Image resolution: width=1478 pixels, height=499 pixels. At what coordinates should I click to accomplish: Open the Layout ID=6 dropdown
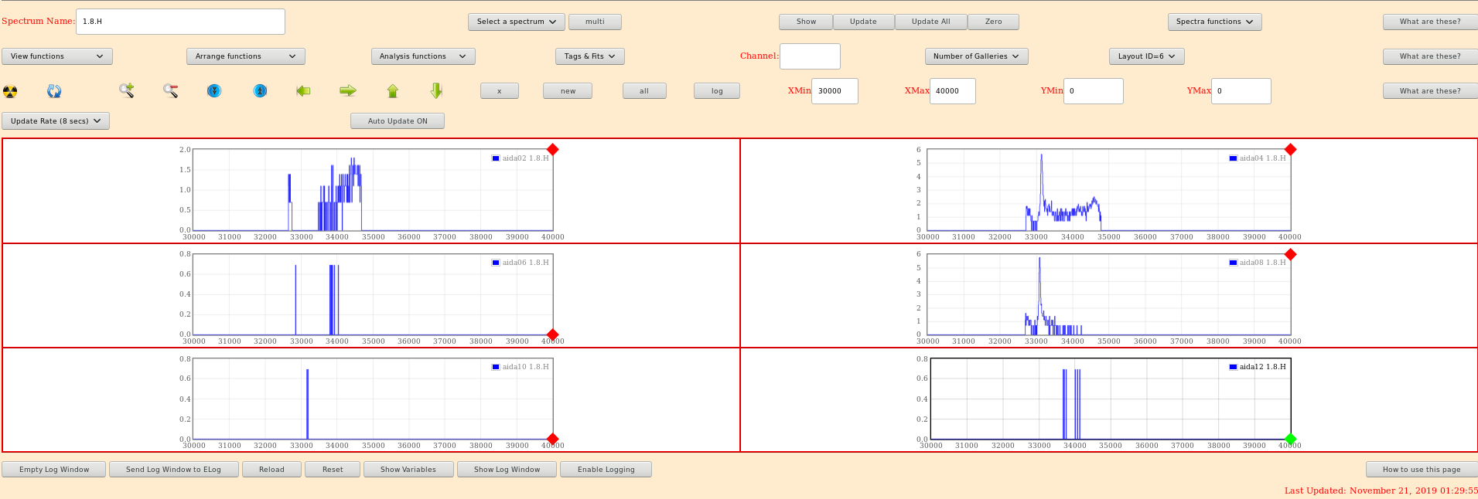click(1146, 56)
